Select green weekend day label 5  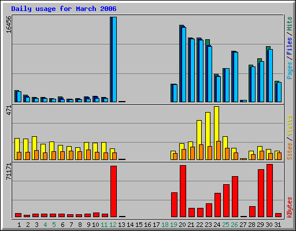pos(54,225)
